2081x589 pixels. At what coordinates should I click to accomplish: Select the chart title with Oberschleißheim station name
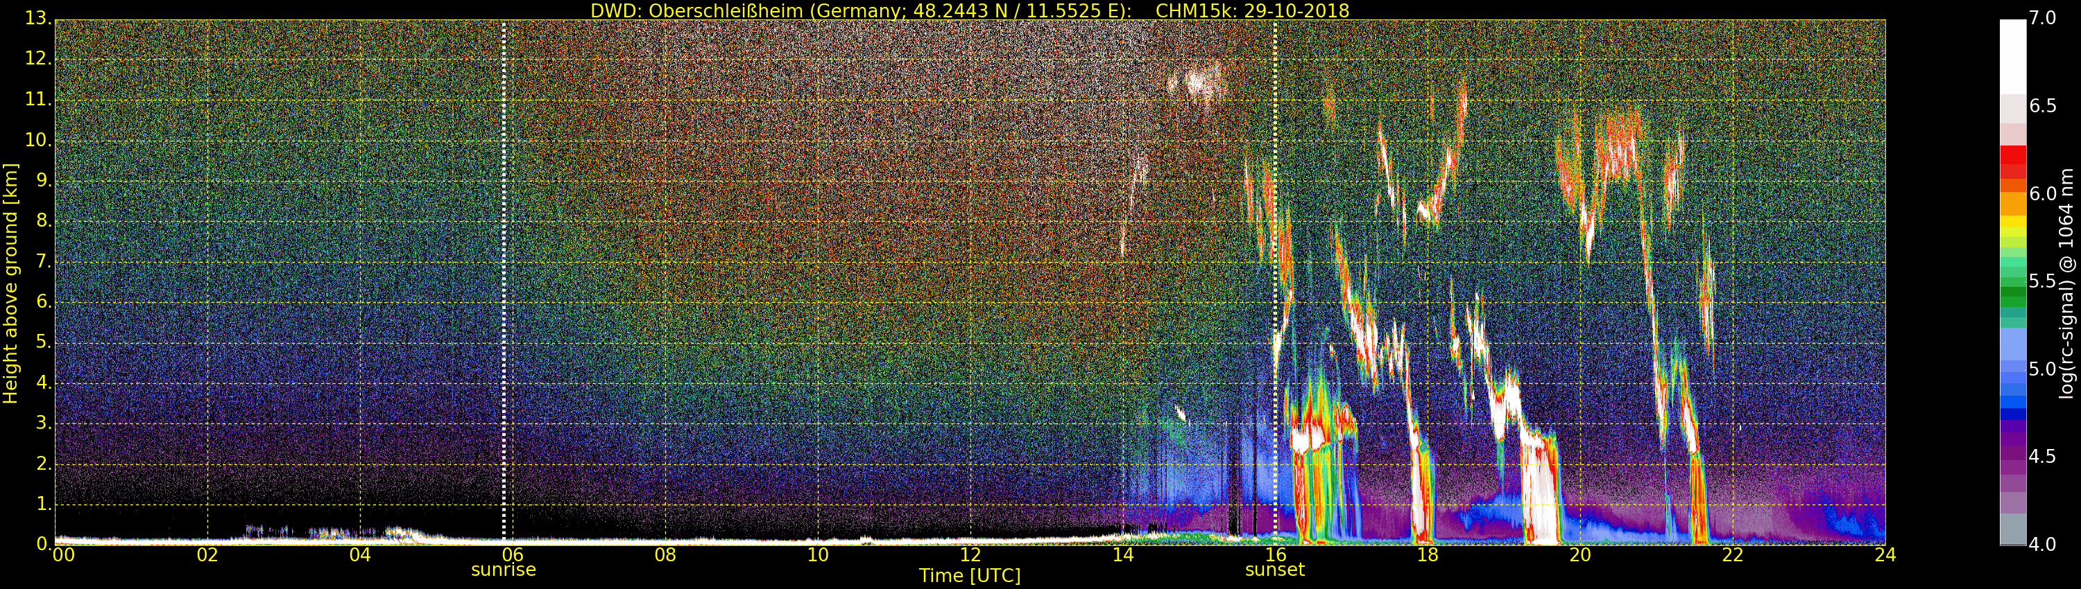[970, 10]
